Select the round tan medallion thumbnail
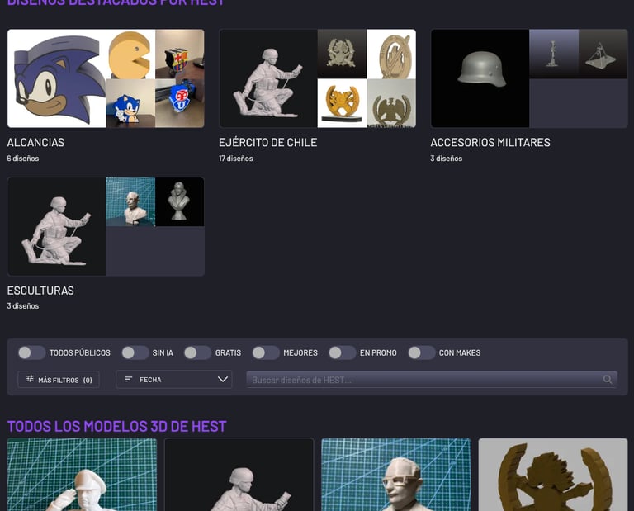 point(391,54)
